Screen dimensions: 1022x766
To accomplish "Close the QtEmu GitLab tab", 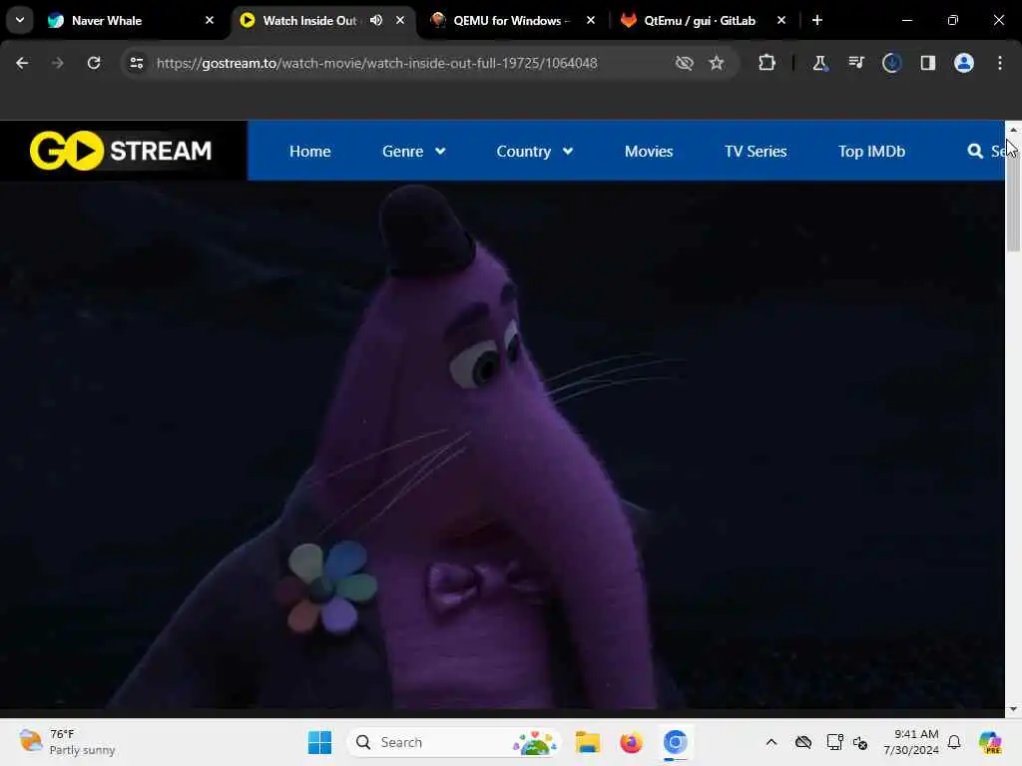I will pos(780,20).
